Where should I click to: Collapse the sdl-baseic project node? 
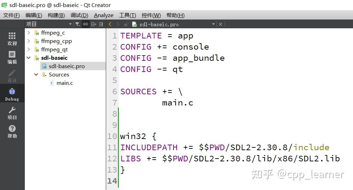tap(29, 58)
